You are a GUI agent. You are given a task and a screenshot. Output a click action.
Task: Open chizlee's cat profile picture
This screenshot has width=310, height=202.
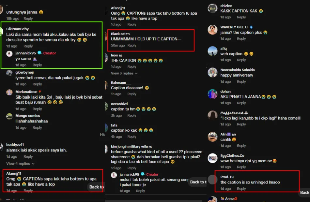click(x=212, y=8)
